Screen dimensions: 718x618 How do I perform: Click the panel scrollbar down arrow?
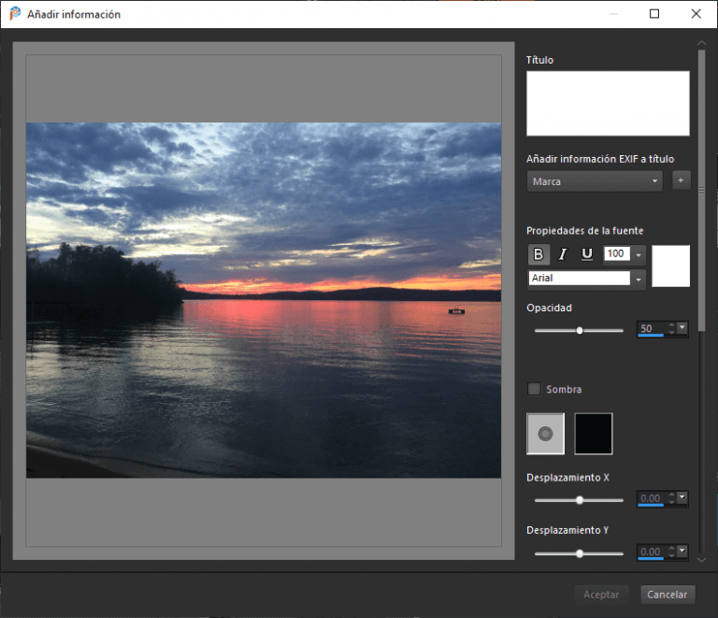[x=701, y=560]
